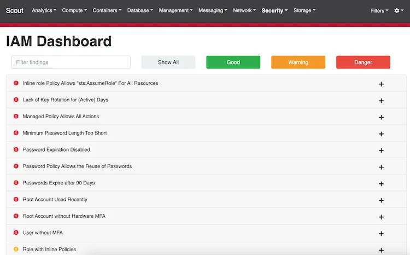410x255 pixels.
Task: Click danger icon beside Inline role Policy finding
Action: pos(16,83)
